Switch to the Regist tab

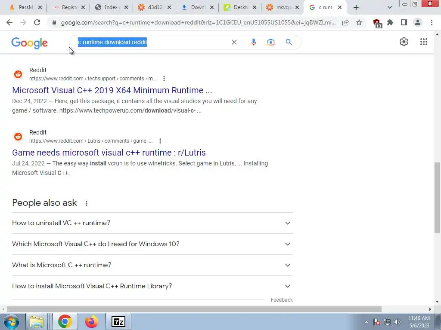(69, 7)
